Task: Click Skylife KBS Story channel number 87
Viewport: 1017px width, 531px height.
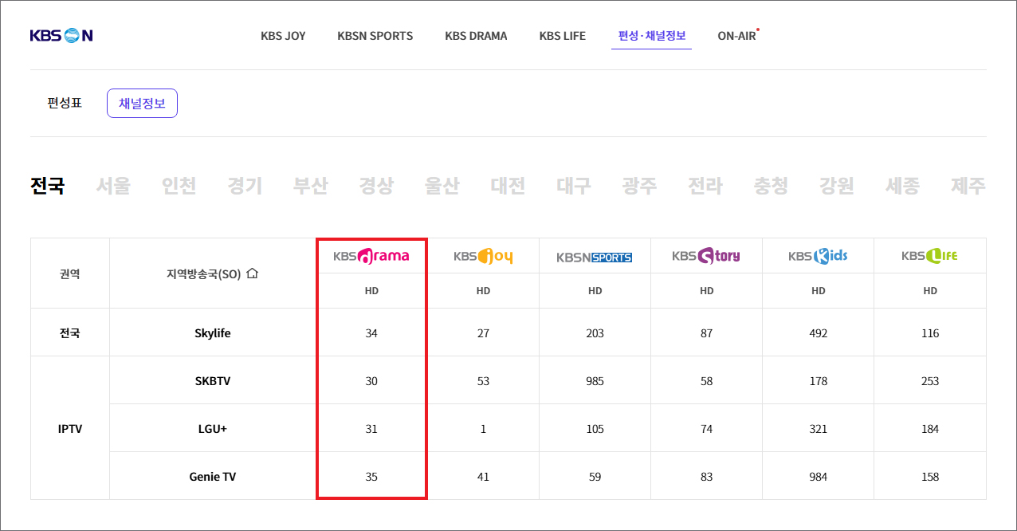Action: 706,333
